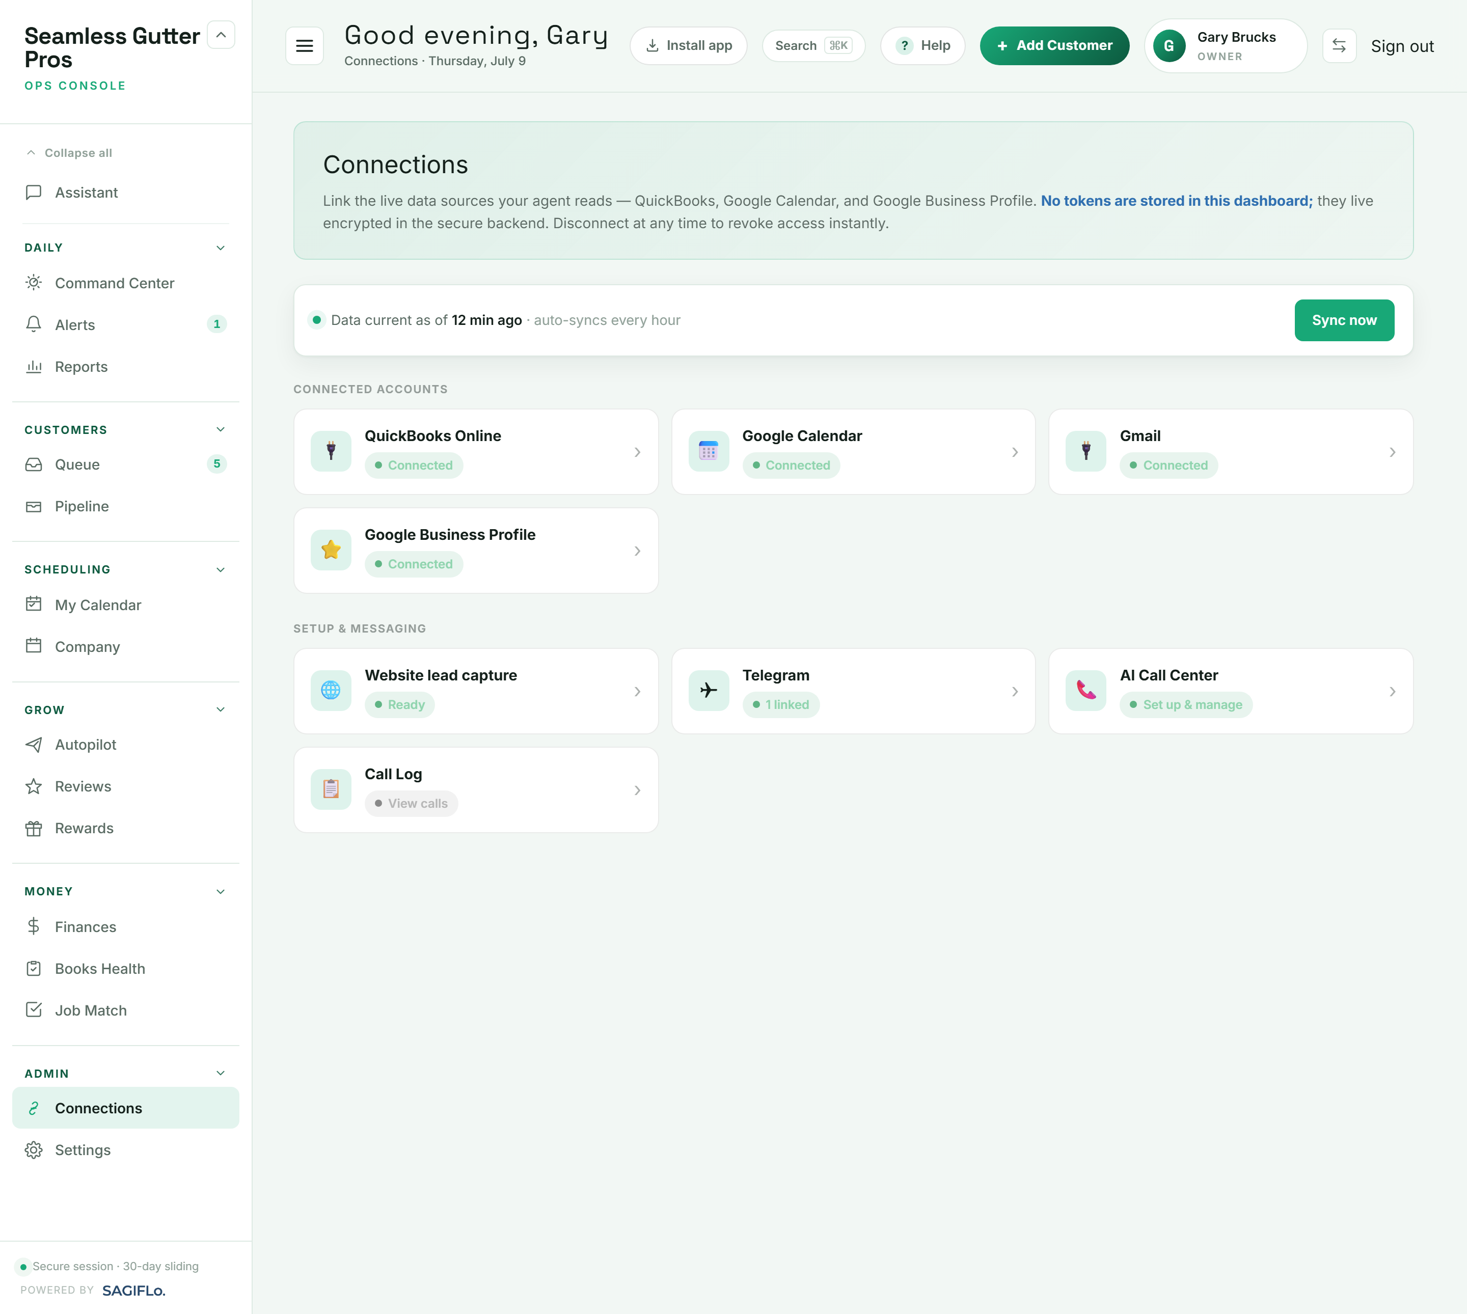The image size is (1467, 1314).
Task: Click the Sync now button
Action: pos(1344,320)
